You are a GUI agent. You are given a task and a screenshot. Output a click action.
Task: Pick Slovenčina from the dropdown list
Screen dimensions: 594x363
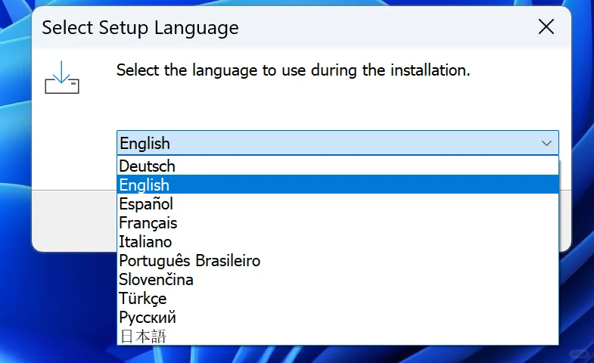click(337, 279)
